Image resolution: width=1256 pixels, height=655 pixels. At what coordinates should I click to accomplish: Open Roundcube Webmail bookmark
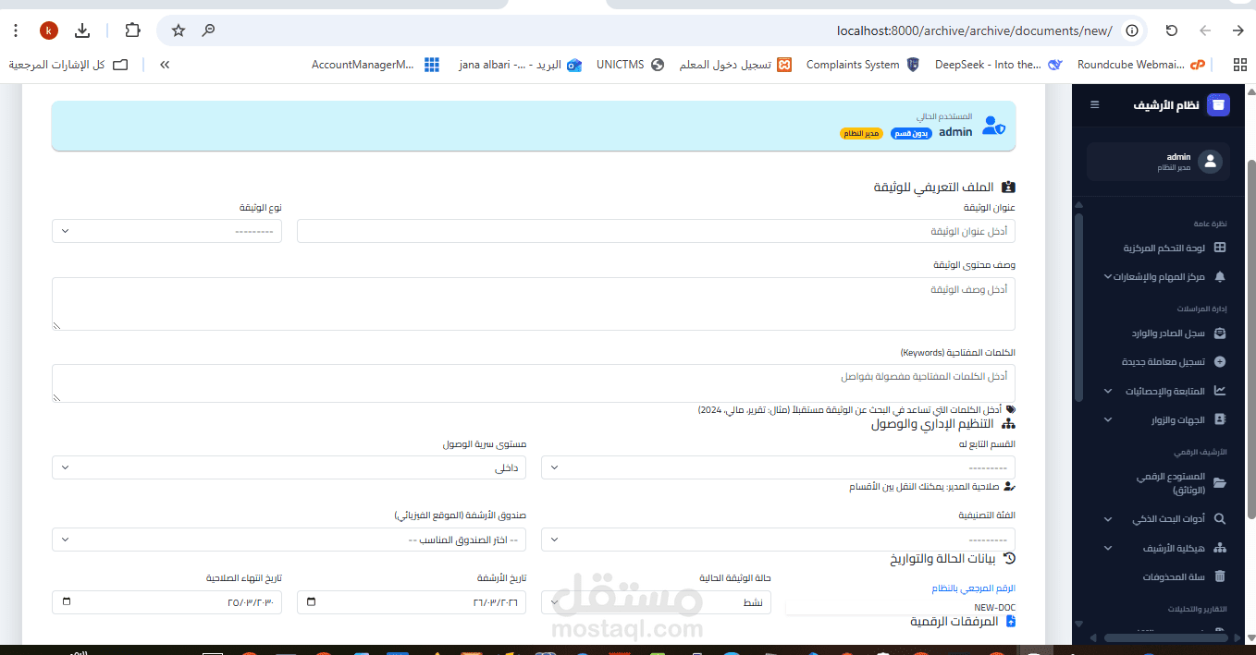point(1142,65)
